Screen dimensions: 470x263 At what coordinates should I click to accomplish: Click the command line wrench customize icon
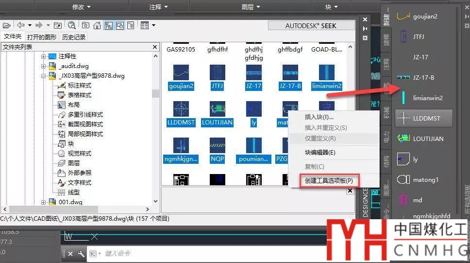81,254
